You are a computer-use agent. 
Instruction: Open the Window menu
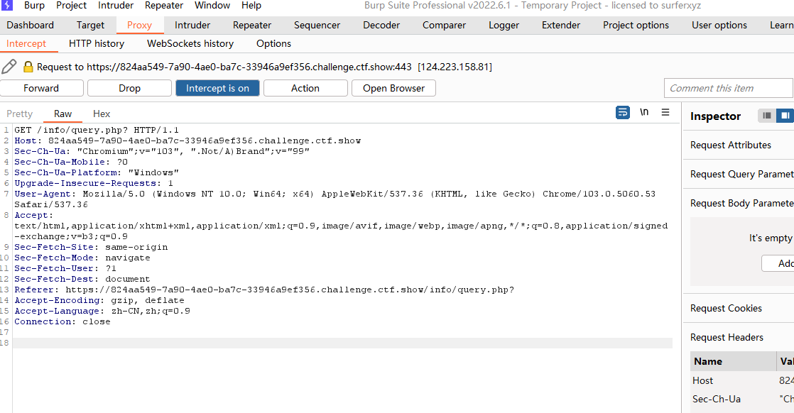212,6
